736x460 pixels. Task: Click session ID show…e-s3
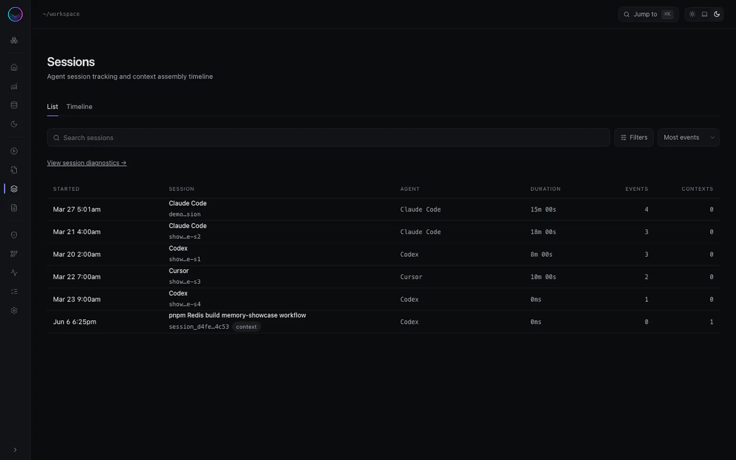pyautogui.click(x=184, y=282)
